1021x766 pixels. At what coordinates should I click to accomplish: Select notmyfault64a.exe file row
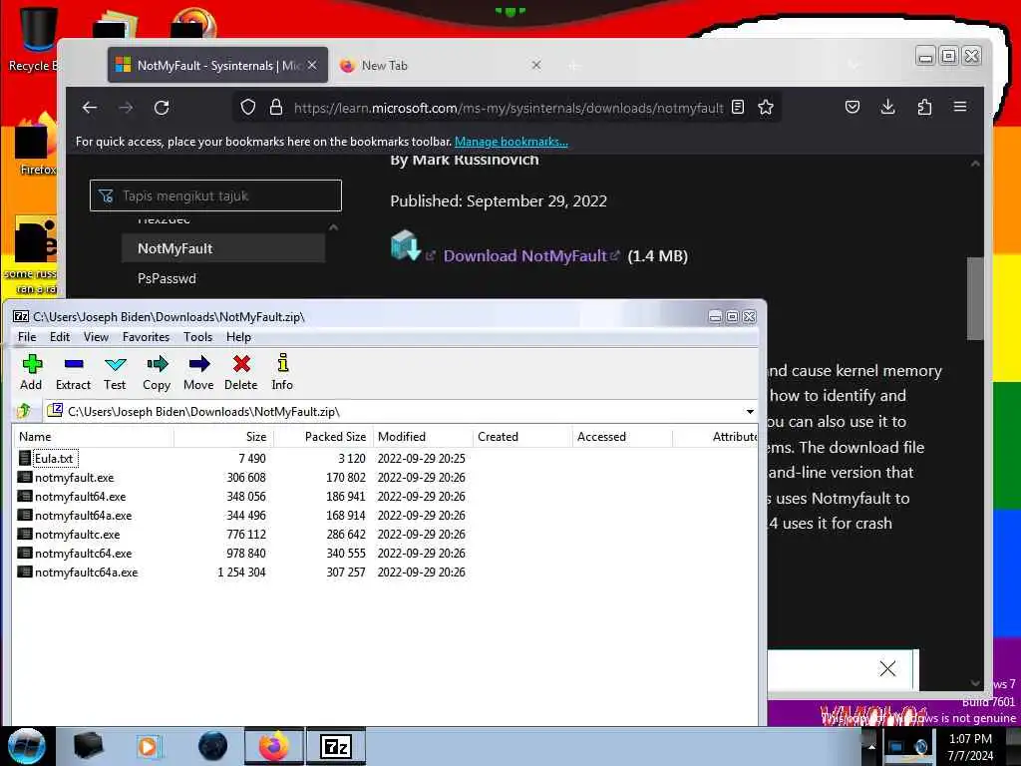point(384,516)
